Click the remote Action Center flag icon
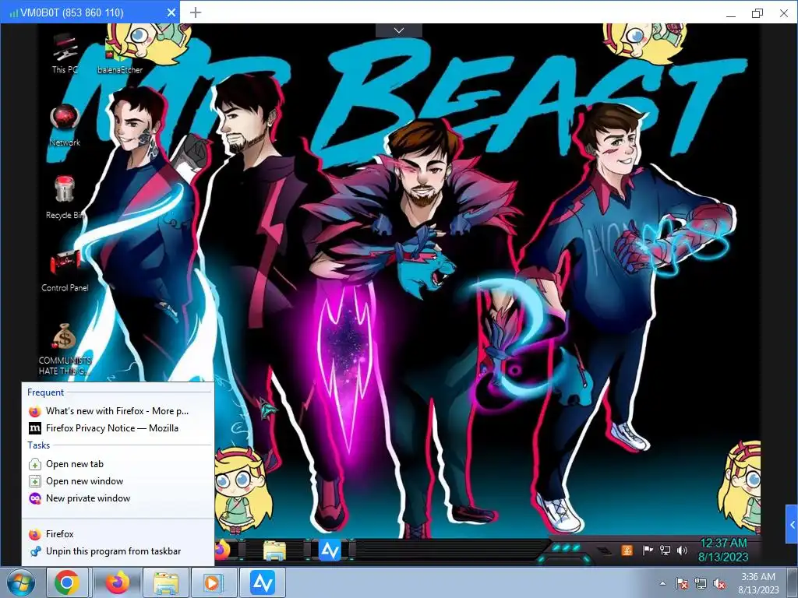Screen dimensions: 798x598 [x=648, y=551]
